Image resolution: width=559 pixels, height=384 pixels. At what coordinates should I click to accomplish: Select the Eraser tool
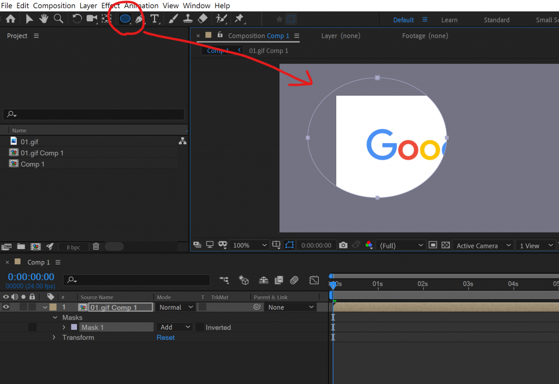203,19
